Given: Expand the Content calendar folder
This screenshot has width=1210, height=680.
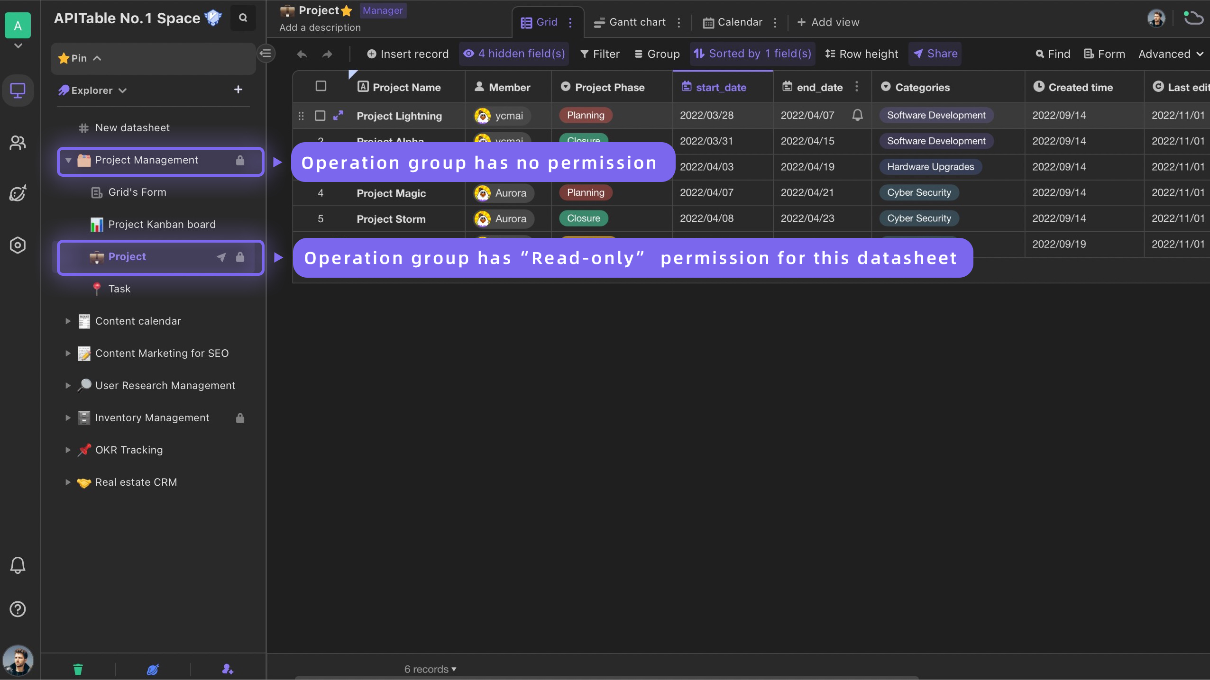Looking at the screenshot, I should pos(68,321).
